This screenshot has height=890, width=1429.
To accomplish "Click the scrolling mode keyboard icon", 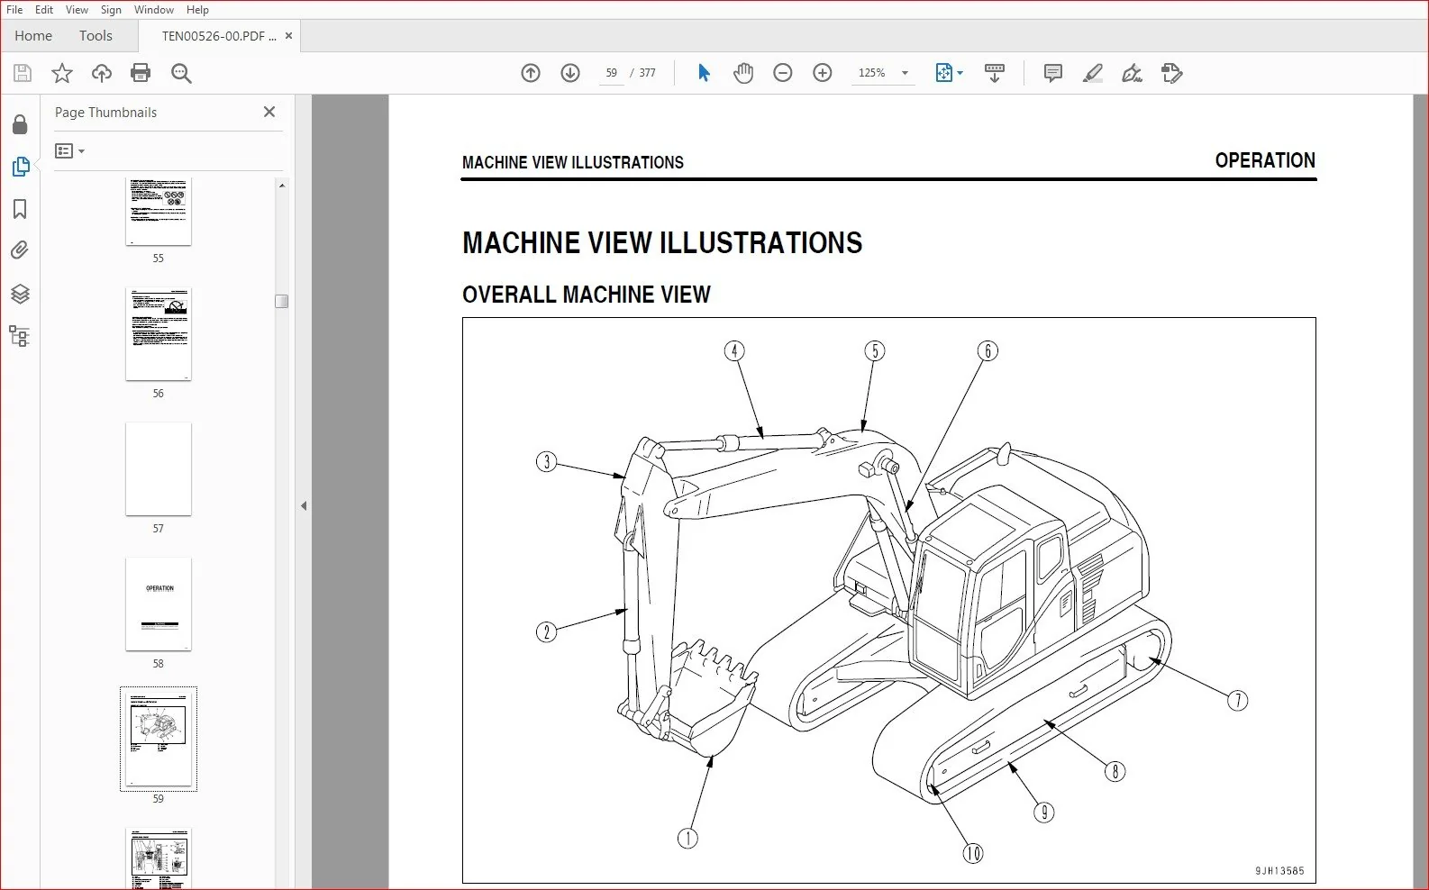I will point(995,73).
